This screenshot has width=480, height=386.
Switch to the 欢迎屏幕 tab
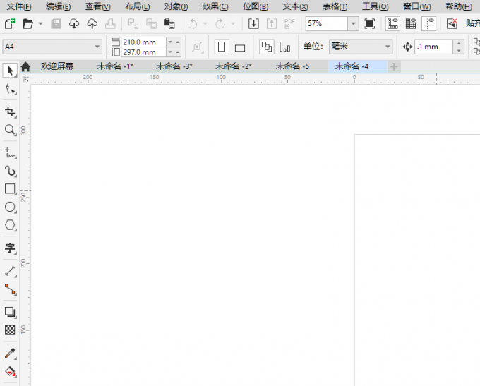coord(57,66)
